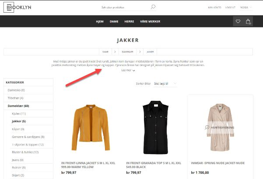Click breadcrumb chevron after Dame
Screen dimensions: 263x179
[x=115, y=52]
